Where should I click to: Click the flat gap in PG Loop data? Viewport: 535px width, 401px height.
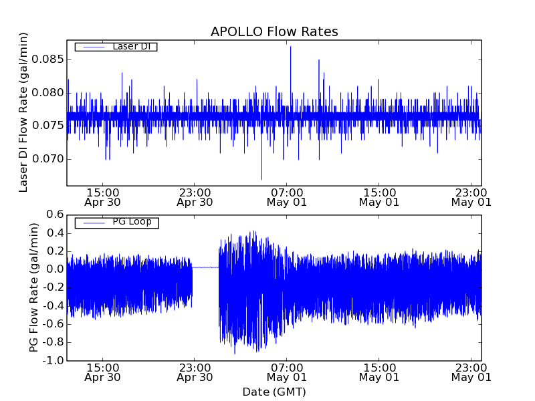pyautogui.click(x=205, y=267)
